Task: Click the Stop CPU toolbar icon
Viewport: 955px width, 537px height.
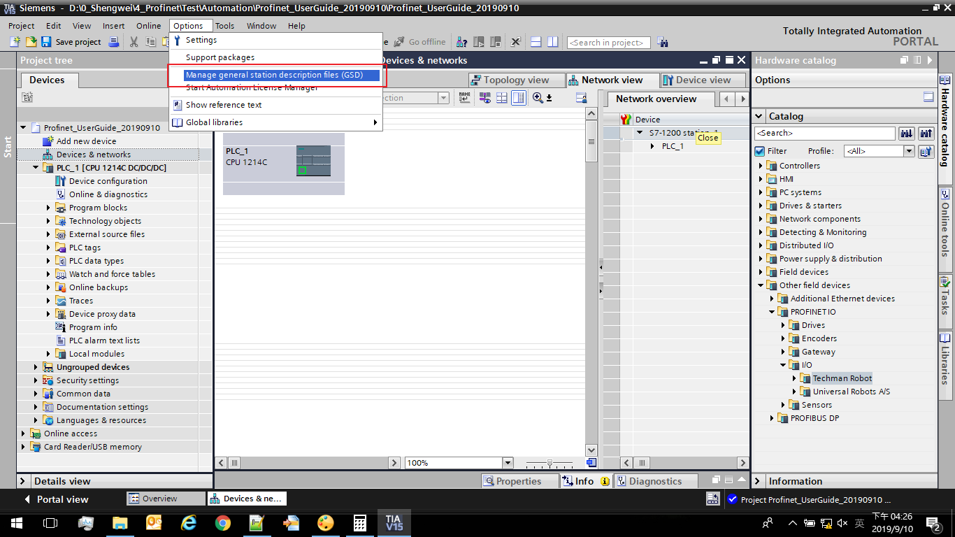Action: (496, 42)
